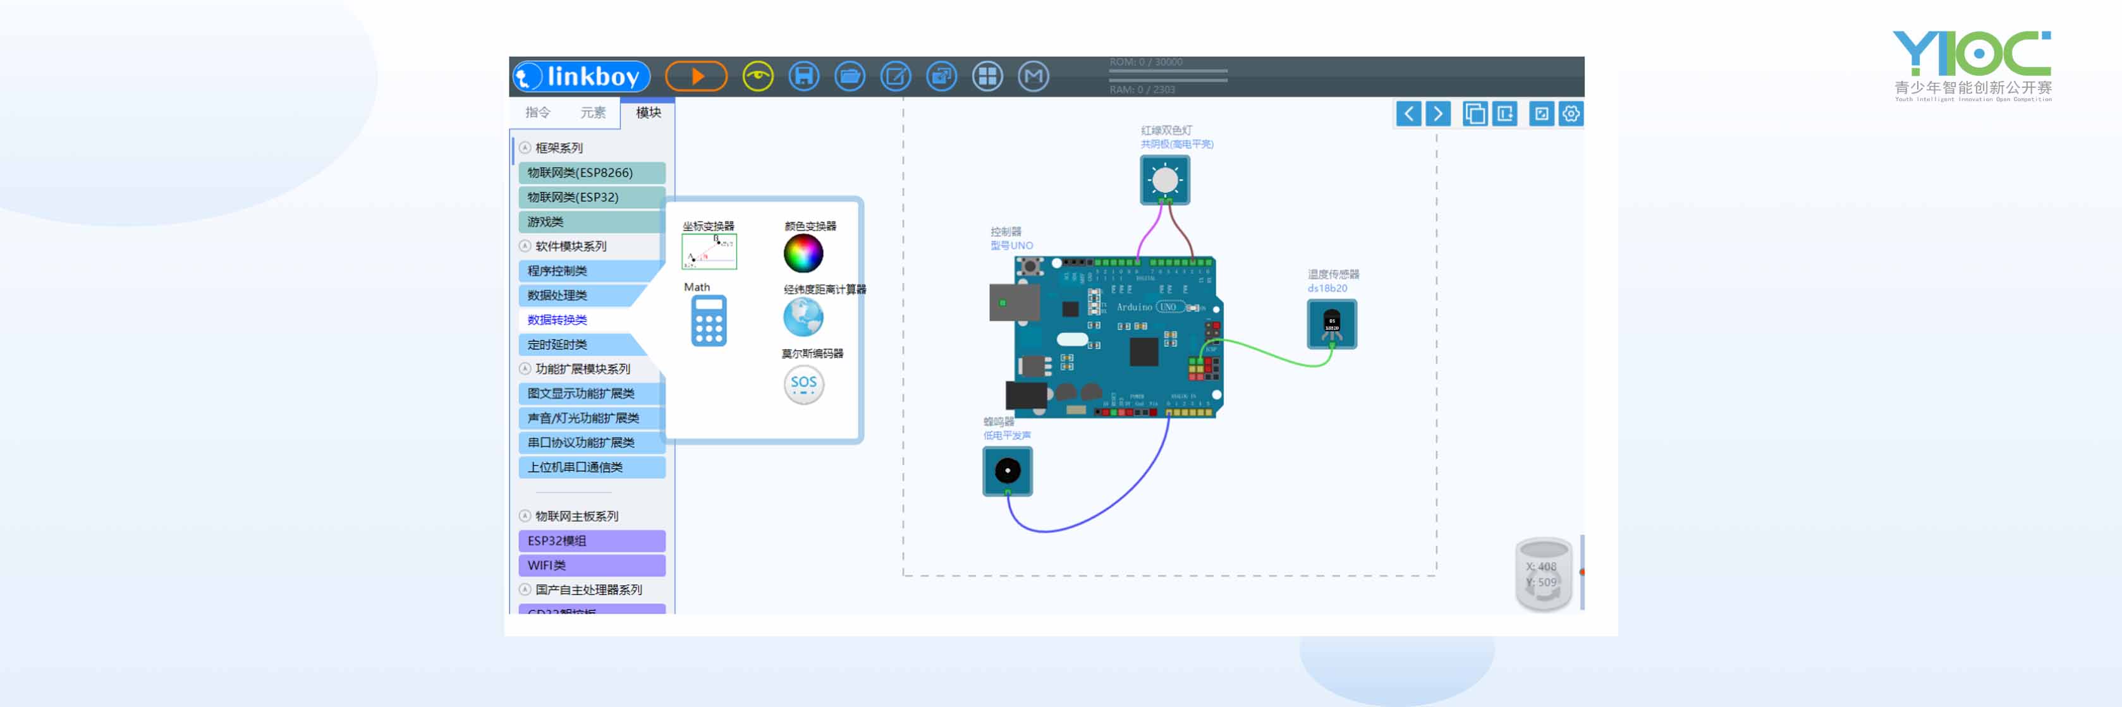Pick the color converter wheel module

tap(803, 253)
